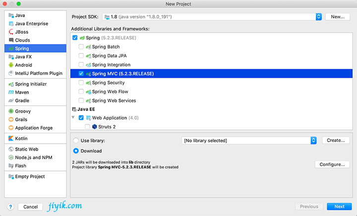Click the Empty Project folder icon
The width and height of the screenshot is (357, 216).
pyautogui.click(x=11, y=176)
